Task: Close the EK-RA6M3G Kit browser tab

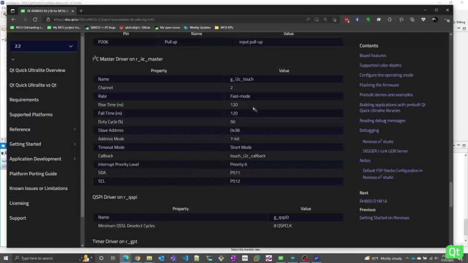Action: click(x=73, y=11)
